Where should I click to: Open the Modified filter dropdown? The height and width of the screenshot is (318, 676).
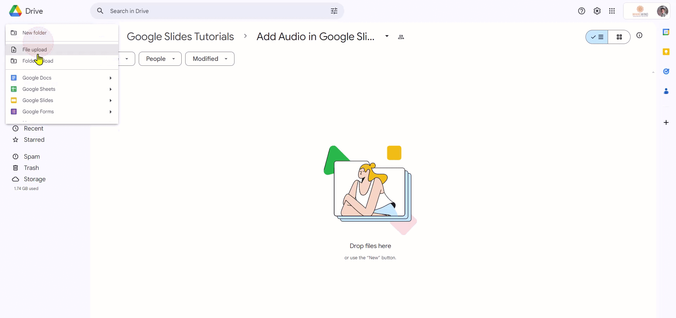coord(209,59)
